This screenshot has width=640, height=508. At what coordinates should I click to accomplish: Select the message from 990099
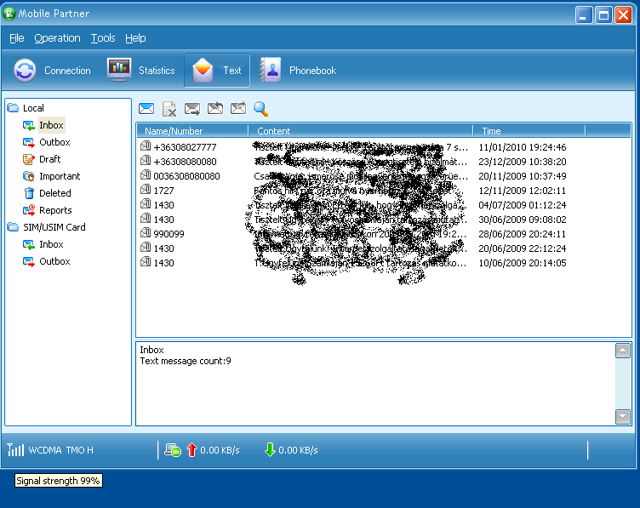[169, 234]
